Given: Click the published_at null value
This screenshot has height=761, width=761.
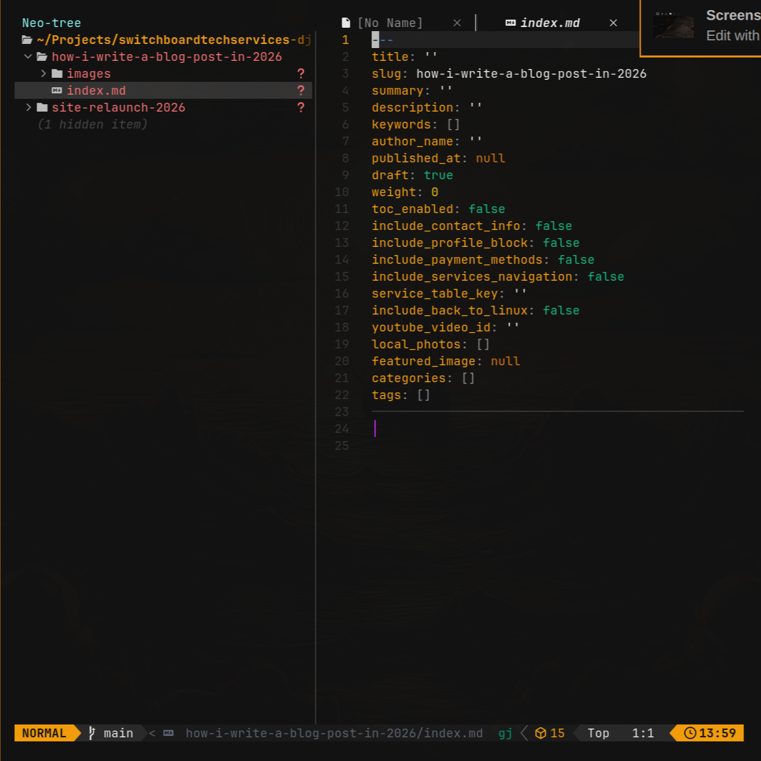Looking at the screenshot, I should point(490,158).
